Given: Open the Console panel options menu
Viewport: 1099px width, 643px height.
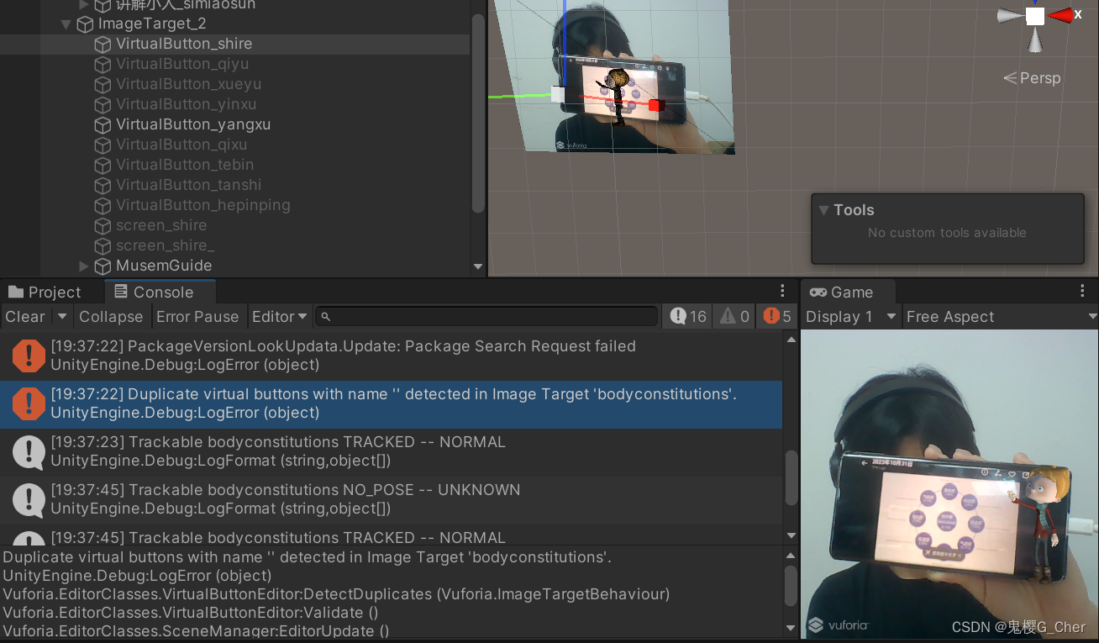Looking at the screenshot, I should click(782, 290).
